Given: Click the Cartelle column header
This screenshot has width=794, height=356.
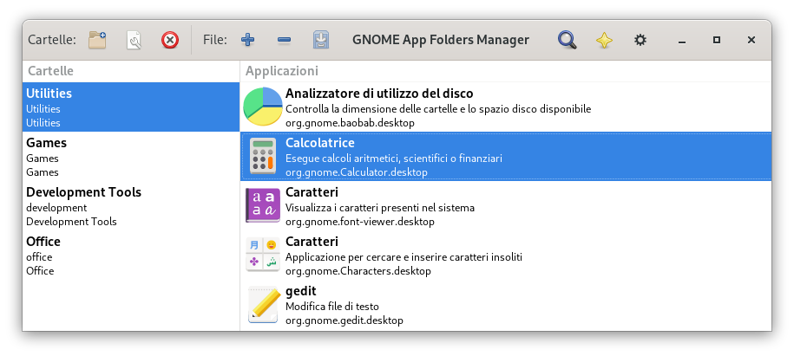Looking at the screenshot, I should click(131, 71).
